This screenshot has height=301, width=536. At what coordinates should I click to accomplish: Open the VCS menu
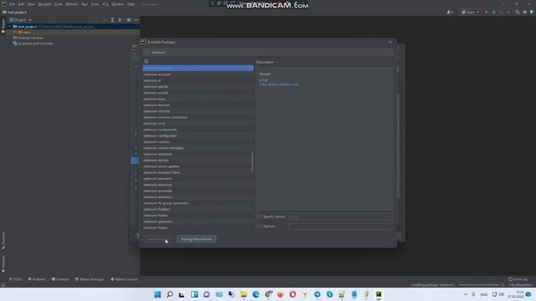106,4
